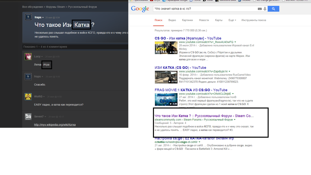Click Lucy's avatar in the comments
The width and height of the screenshot is (311, 175).
tap(28, 56)
